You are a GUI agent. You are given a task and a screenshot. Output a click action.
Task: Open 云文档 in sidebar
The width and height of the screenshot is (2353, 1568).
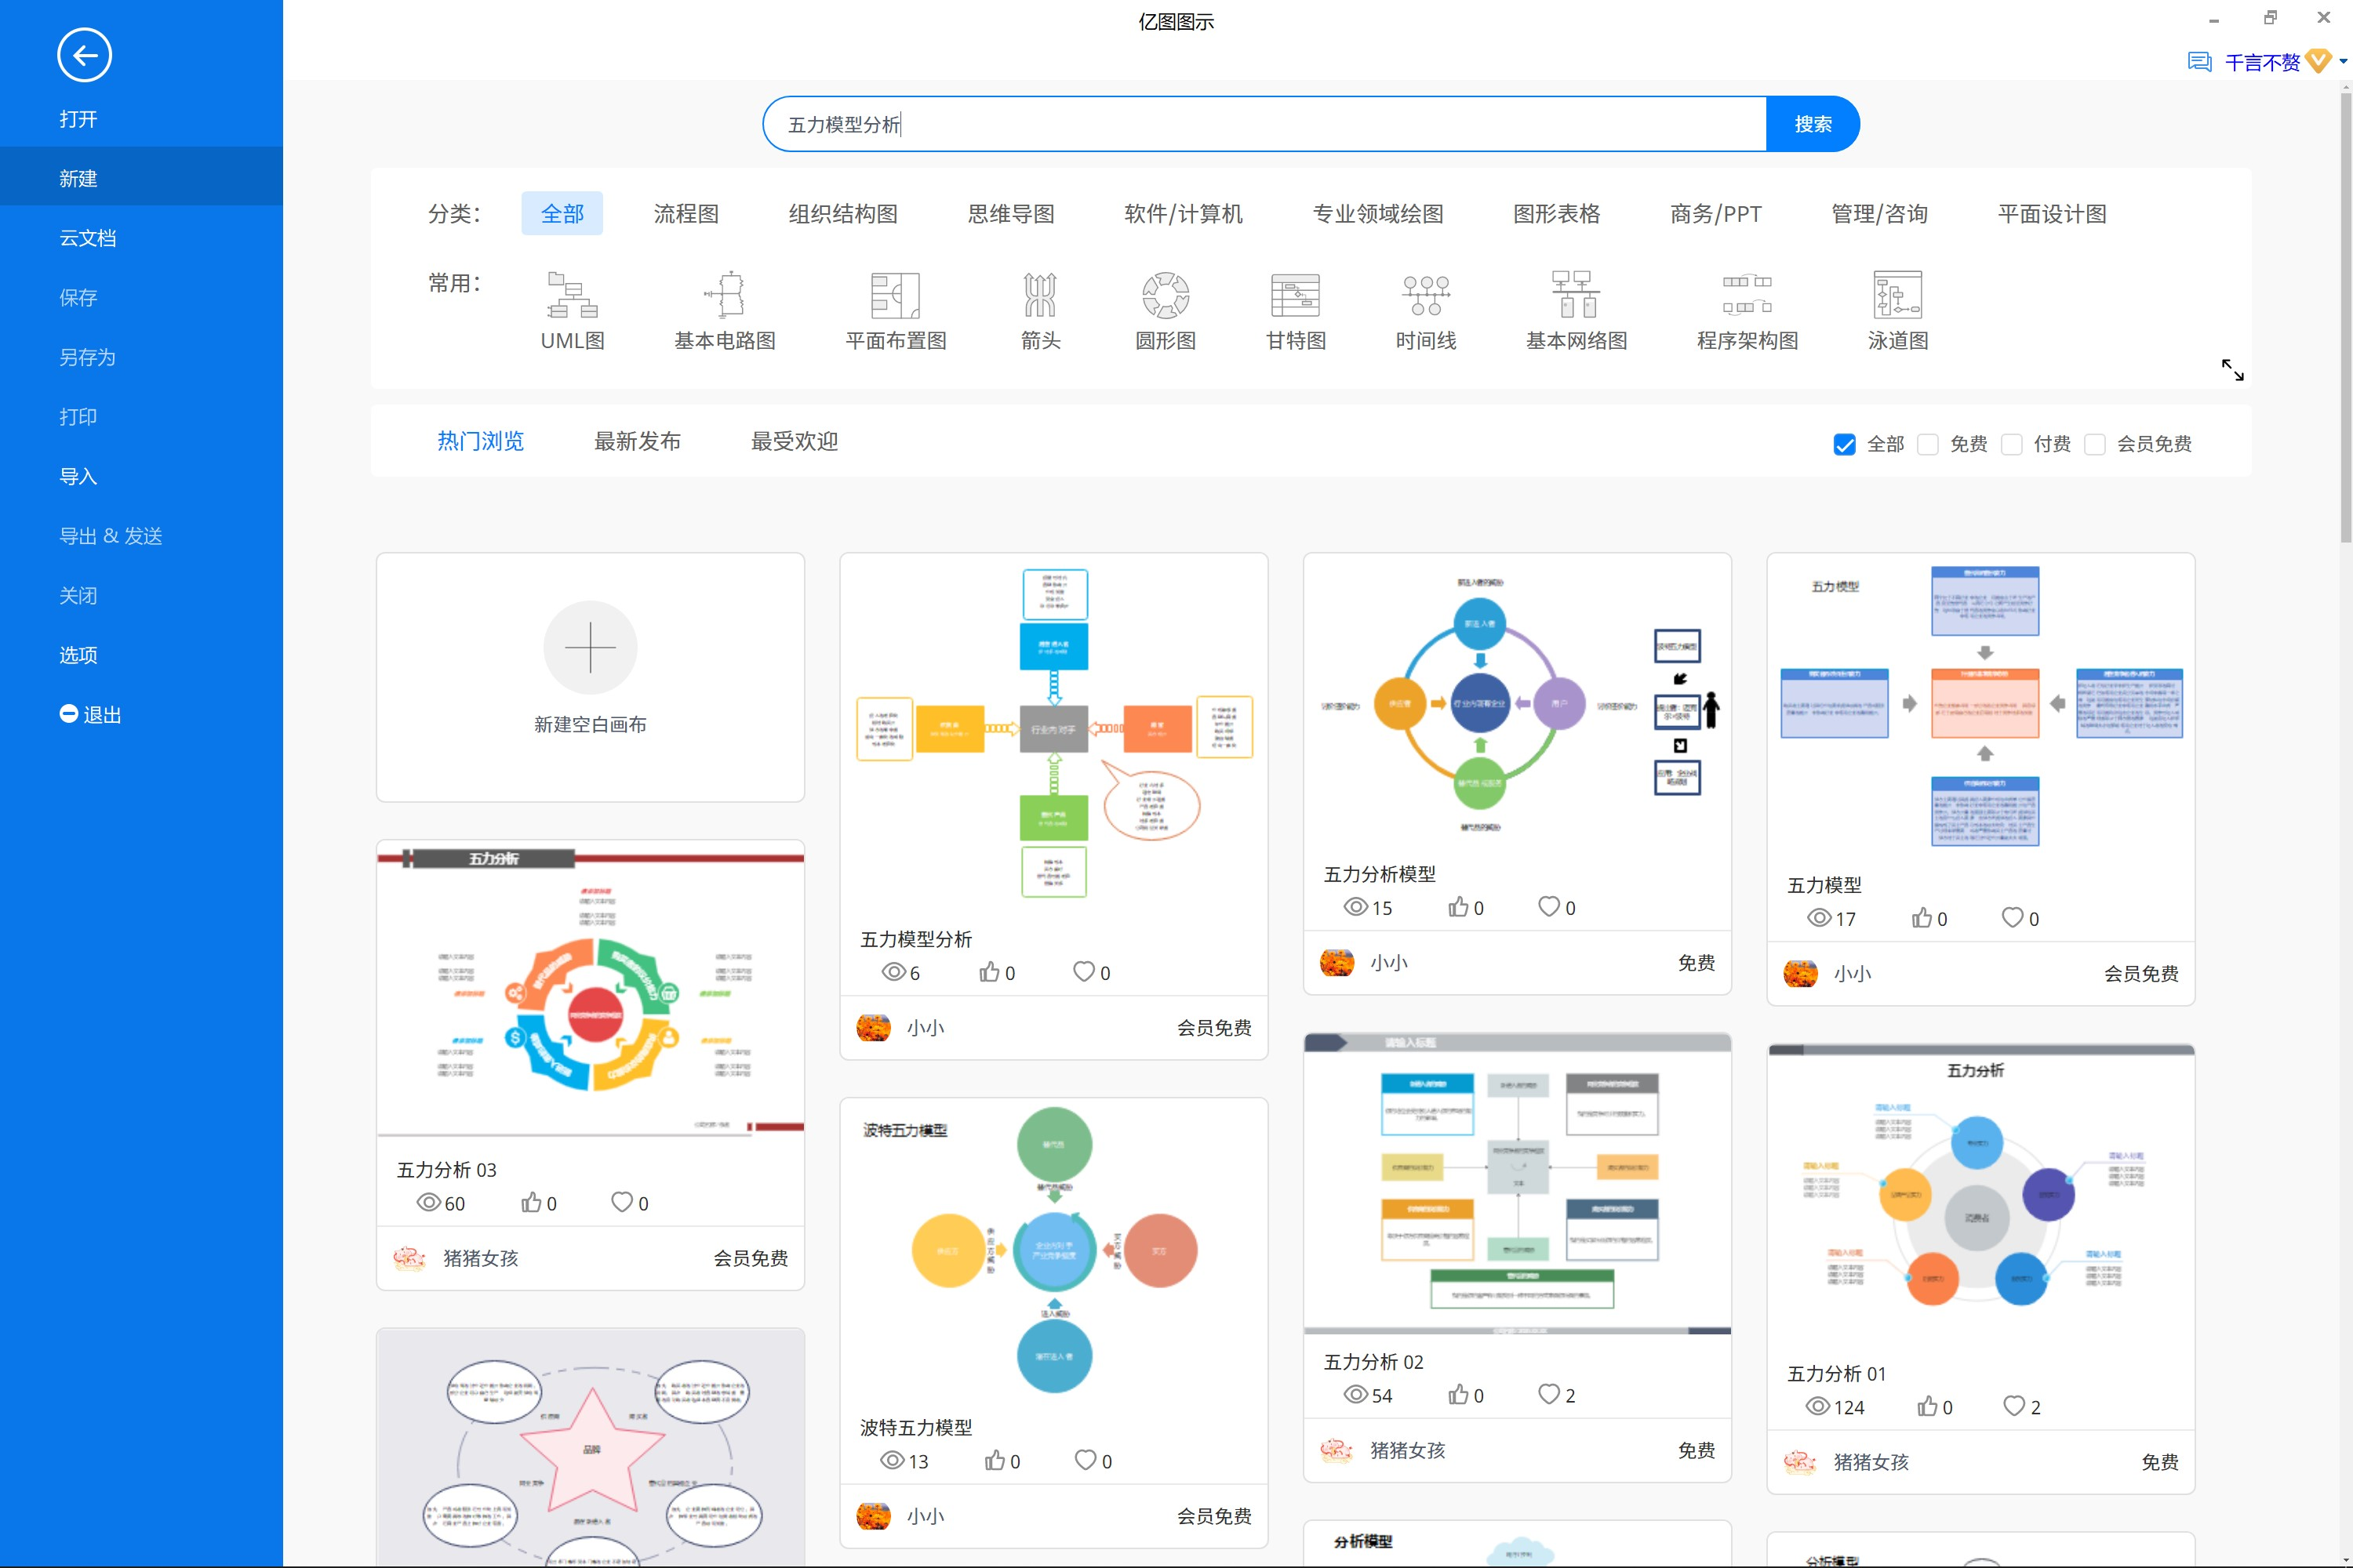(x=88, y=238)
